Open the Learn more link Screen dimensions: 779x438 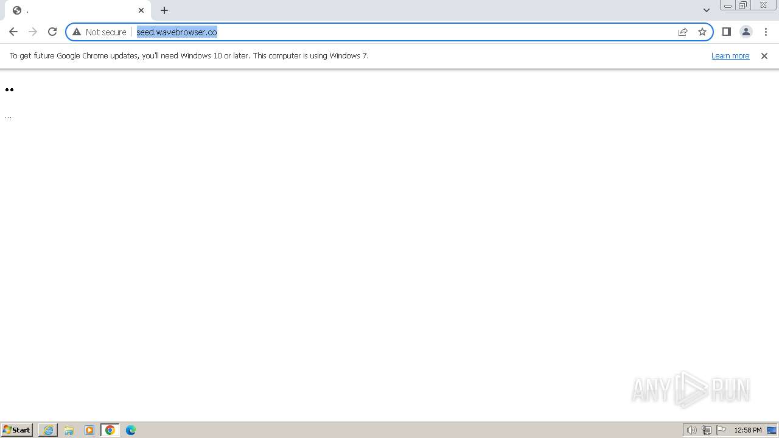[x=730, y=55]
